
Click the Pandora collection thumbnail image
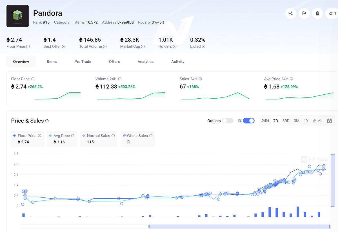click(x=17, y=16)
